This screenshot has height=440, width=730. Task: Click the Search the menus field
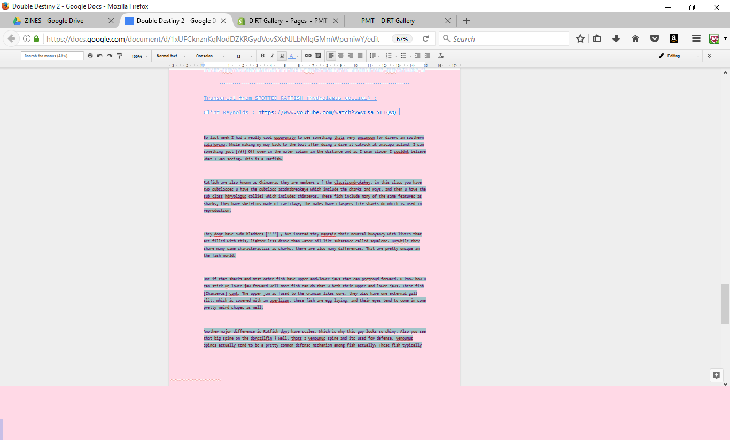pyautogui.click(x=52, y=56)
